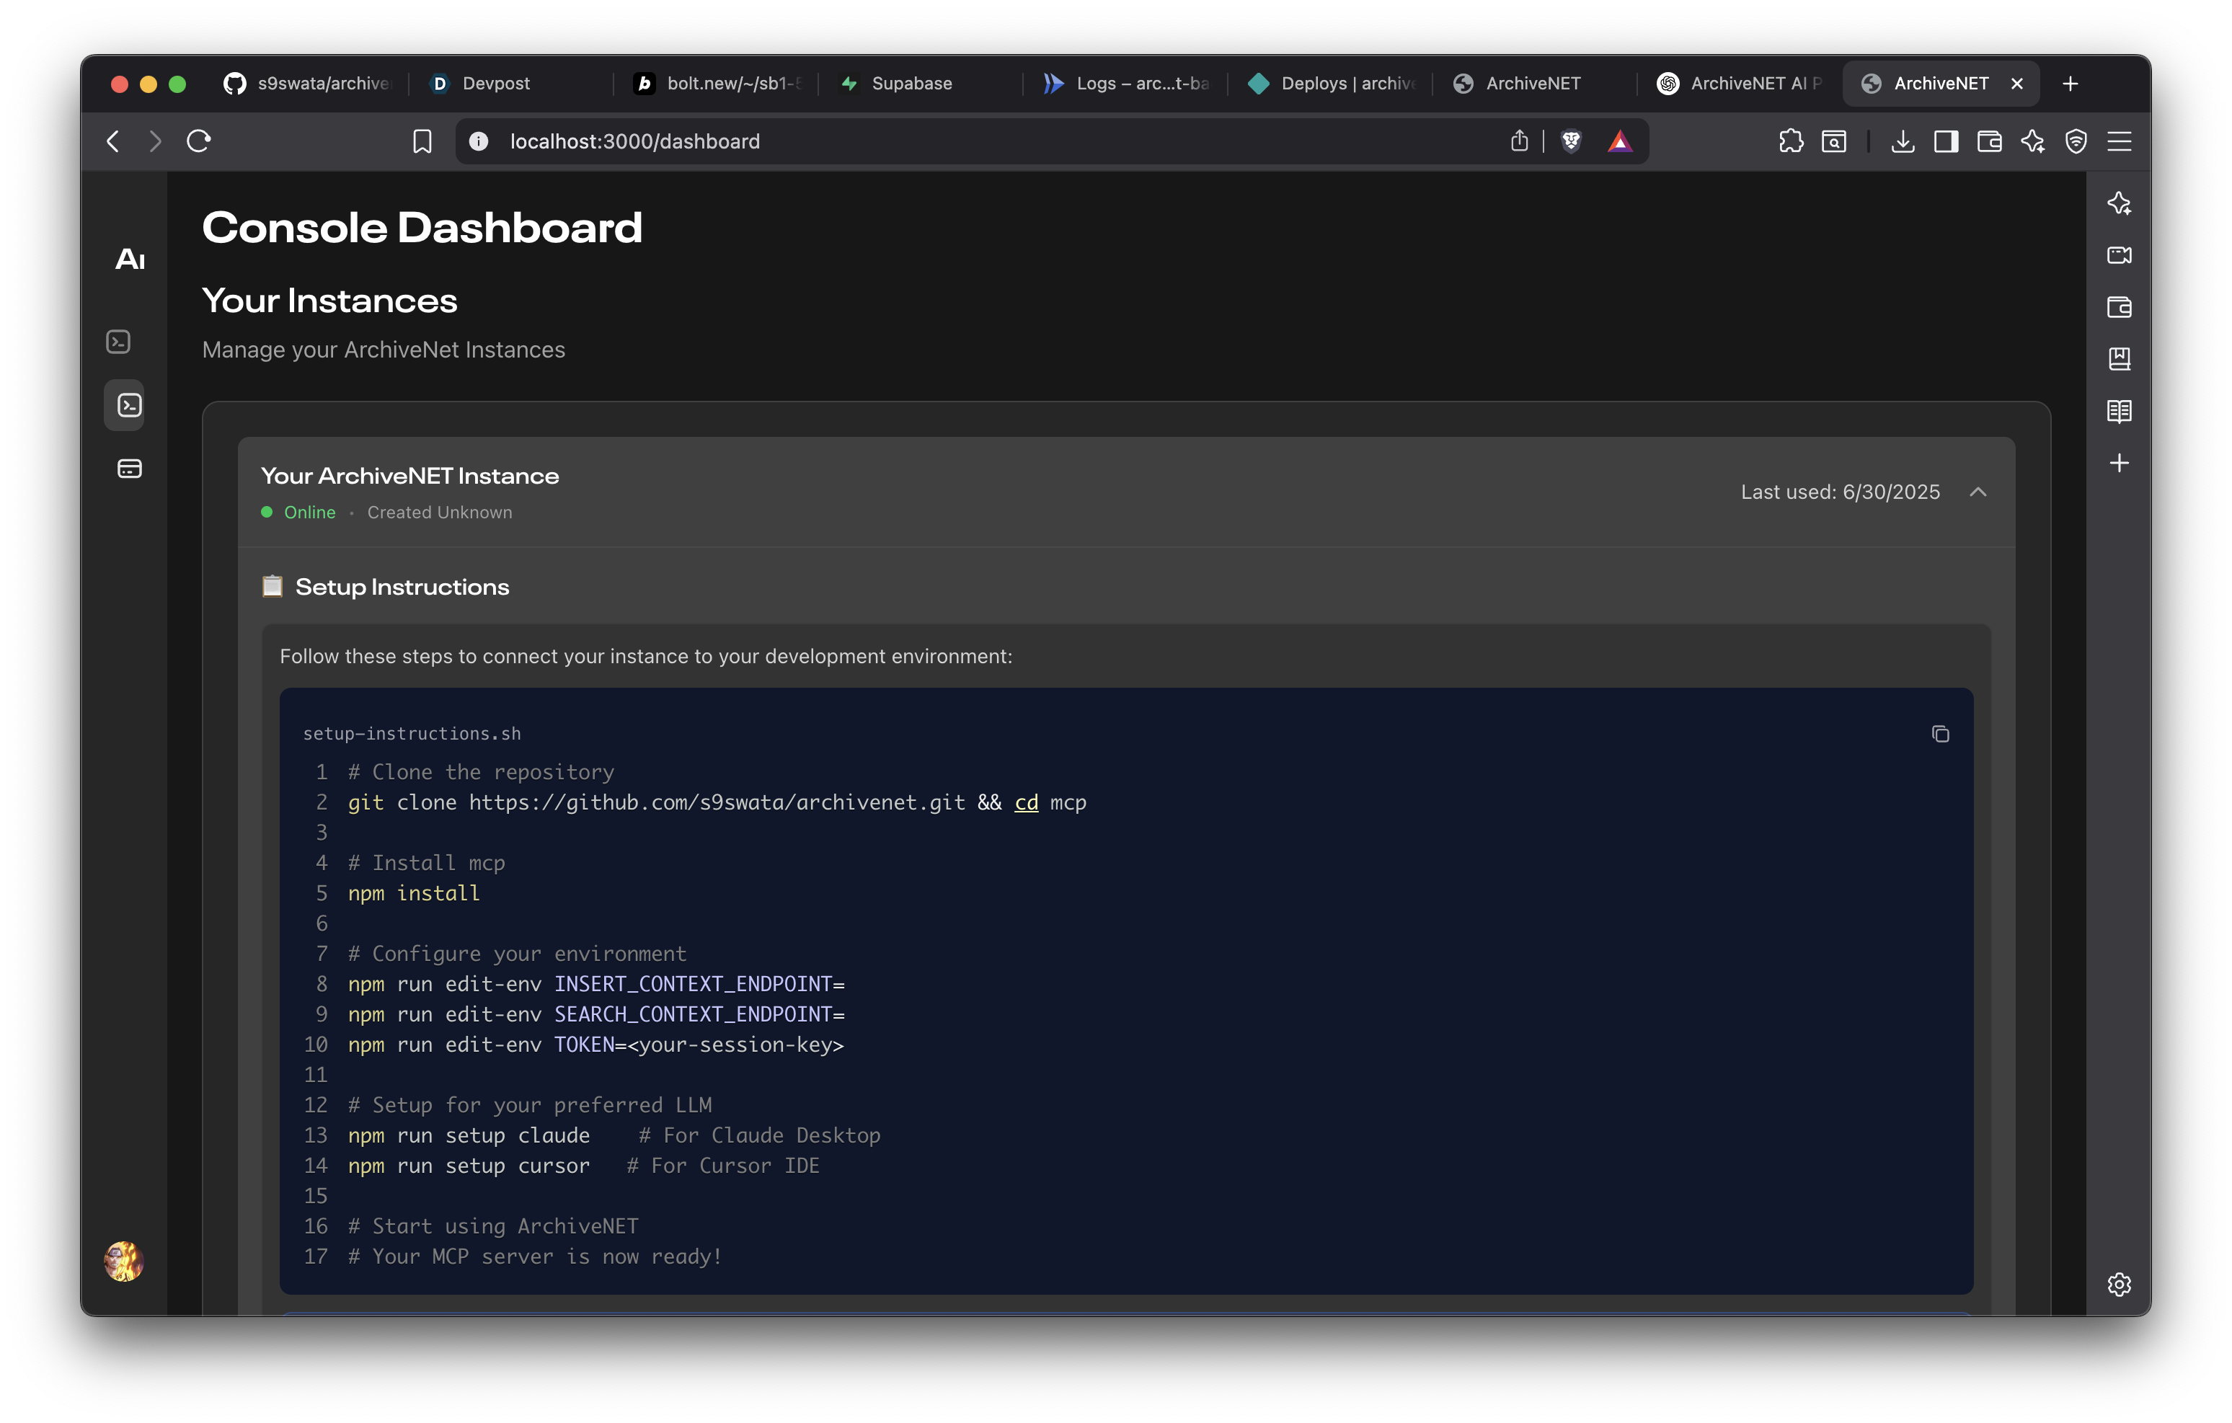Switch to the Devpost tab

point(496,84)
